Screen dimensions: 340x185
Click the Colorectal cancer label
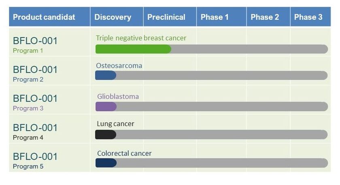pyautogui.click(x=124, y=154)
